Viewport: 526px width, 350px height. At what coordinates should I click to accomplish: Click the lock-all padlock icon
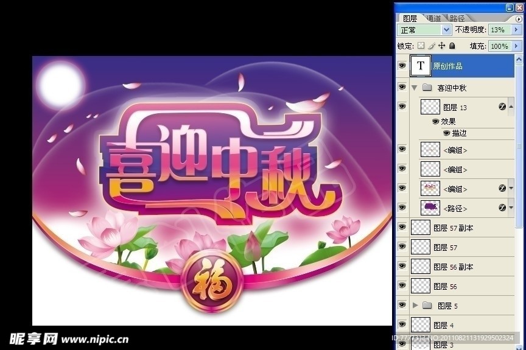click(x=452, y=46)
